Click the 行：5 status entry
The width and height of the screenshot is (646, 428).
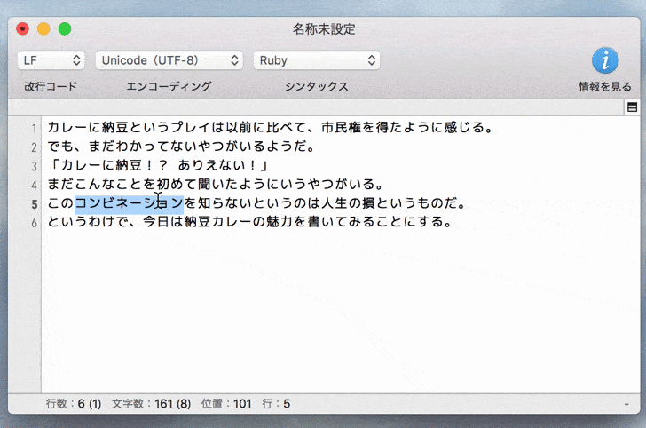click(276, 404)
